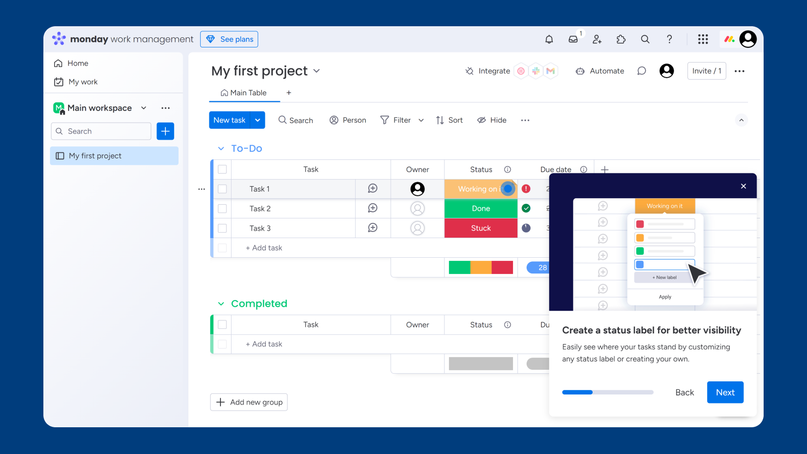Expand the Main workspace dropdown
This screenshot has height=454, width=807.
[144, 108]
